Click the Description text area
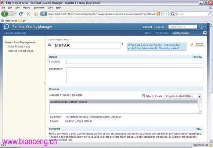The height and width of the screenshot is (148, 213). pyautogui.click(x=134, y=75)
